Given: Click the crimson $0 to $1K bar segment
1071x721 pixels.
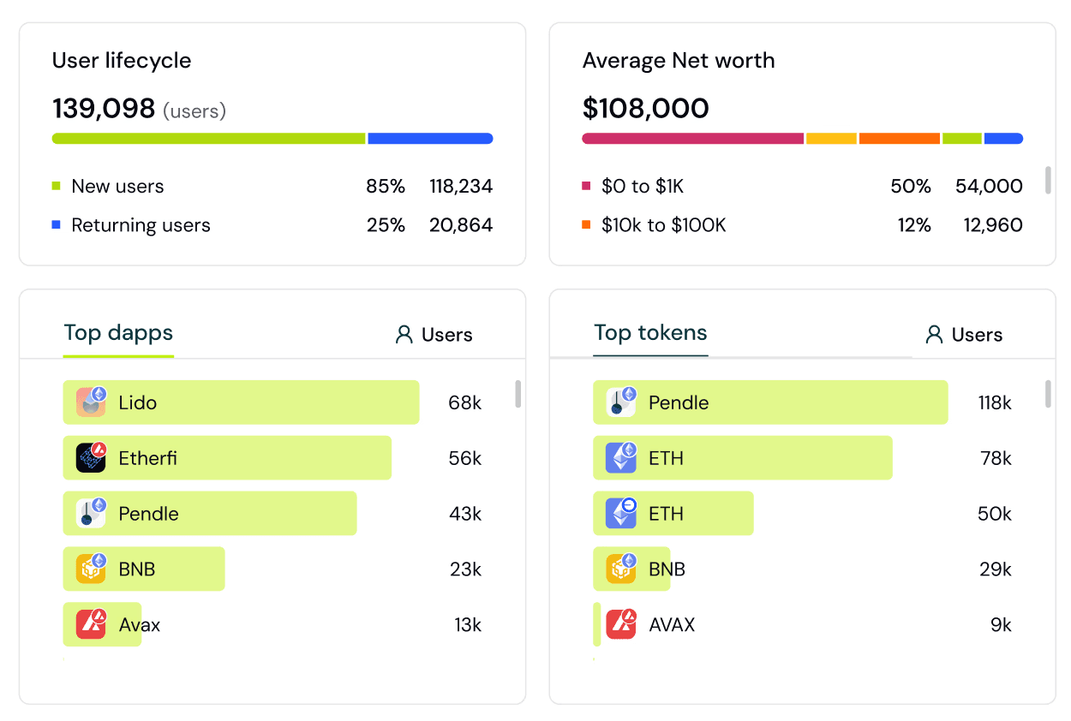Looking at the screenshot, I should pyautogui.click(x=692, y=139).
